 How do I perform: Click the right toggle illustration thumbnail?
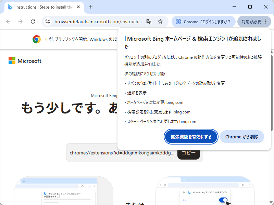205,190
